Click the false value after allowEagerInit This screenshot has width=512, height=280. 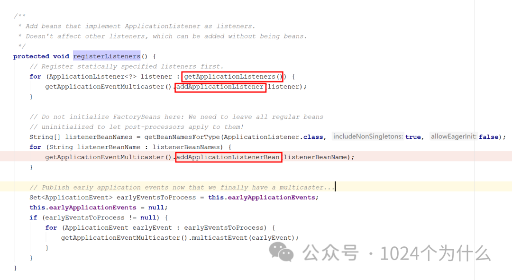click(x=488, y=137)
